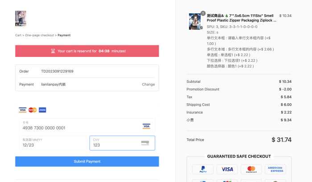Go to Cart in the breadcrumb
Image resolution: width=312 pixels, height=182 pixels.
(x=19, y=35)
